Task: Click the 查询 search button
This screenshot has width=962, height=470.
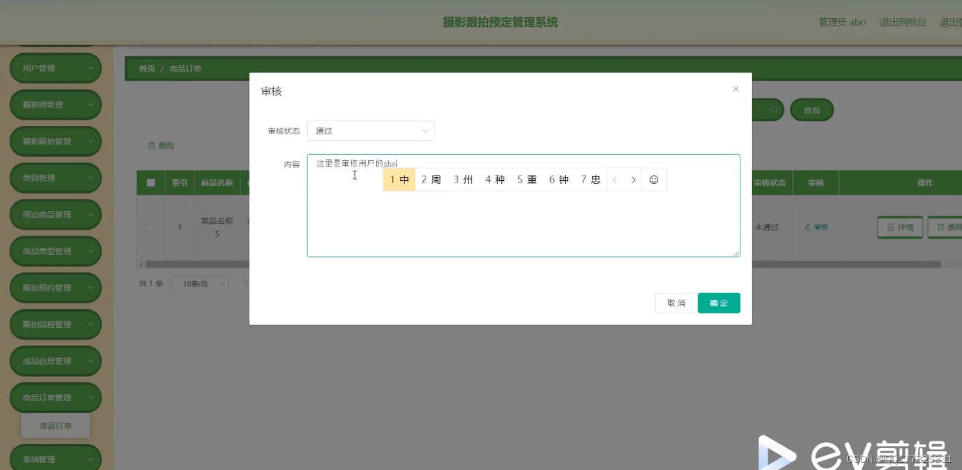Action: tap(812, 111)
